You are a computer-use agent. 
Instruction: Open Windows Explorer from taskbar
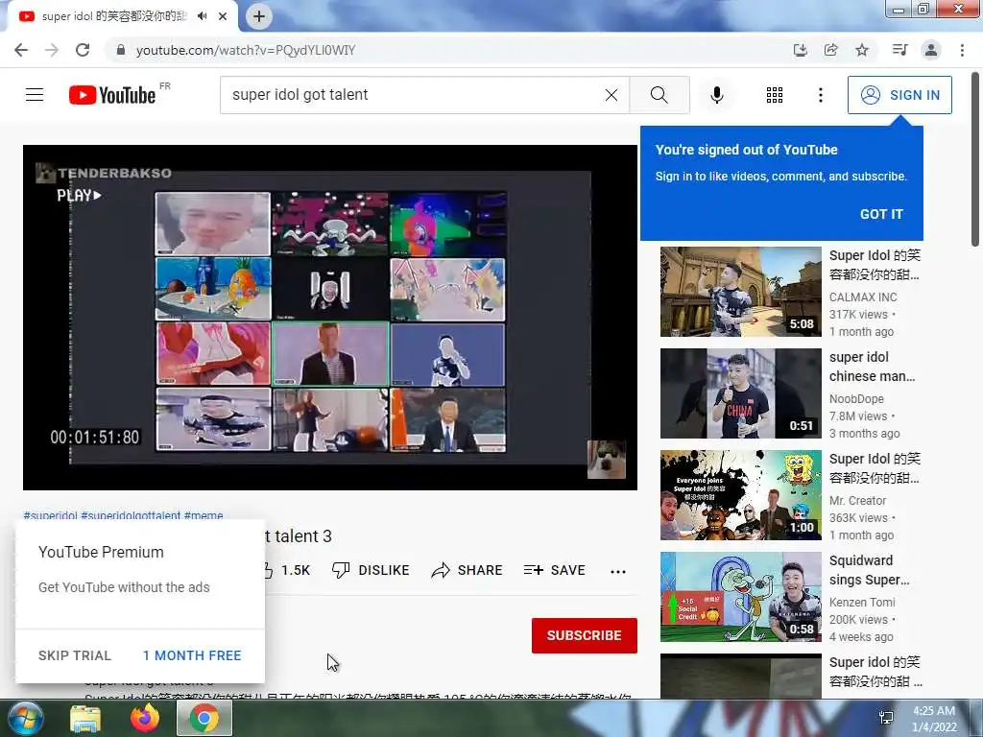85,718
